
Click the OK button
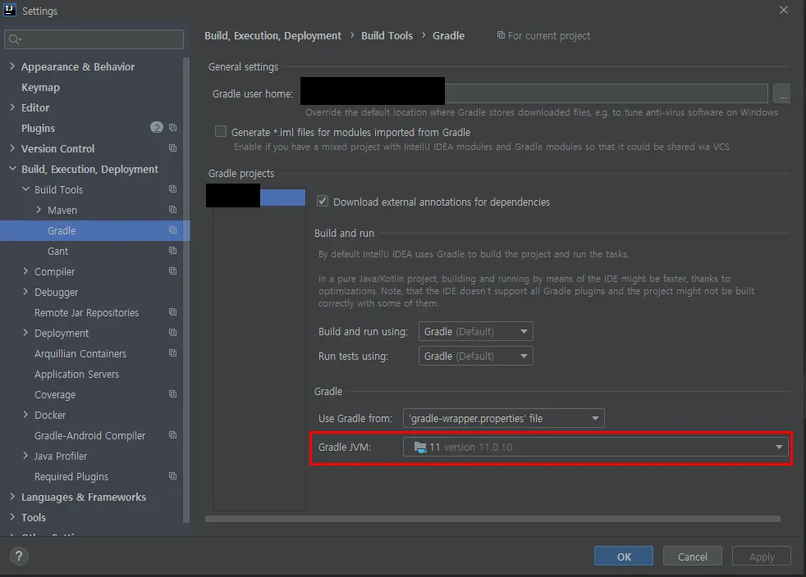pyautogui.click(x=624, y=556)
